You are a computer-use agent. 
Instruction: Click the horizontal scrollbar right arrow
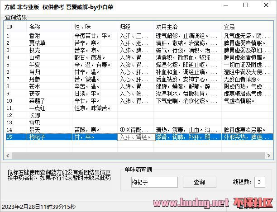point(268,155)
